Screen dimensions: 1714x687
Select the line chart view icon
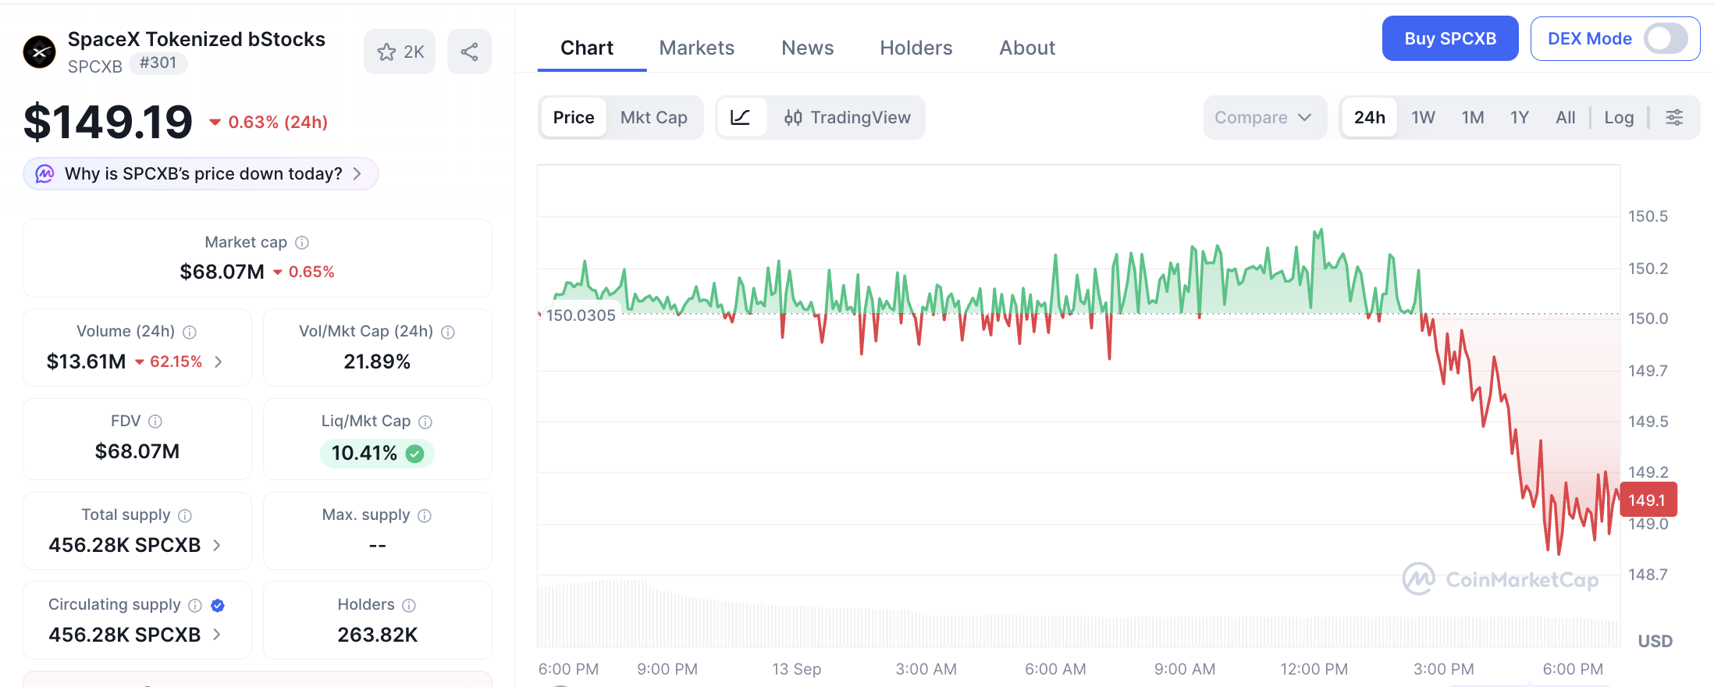741,118
